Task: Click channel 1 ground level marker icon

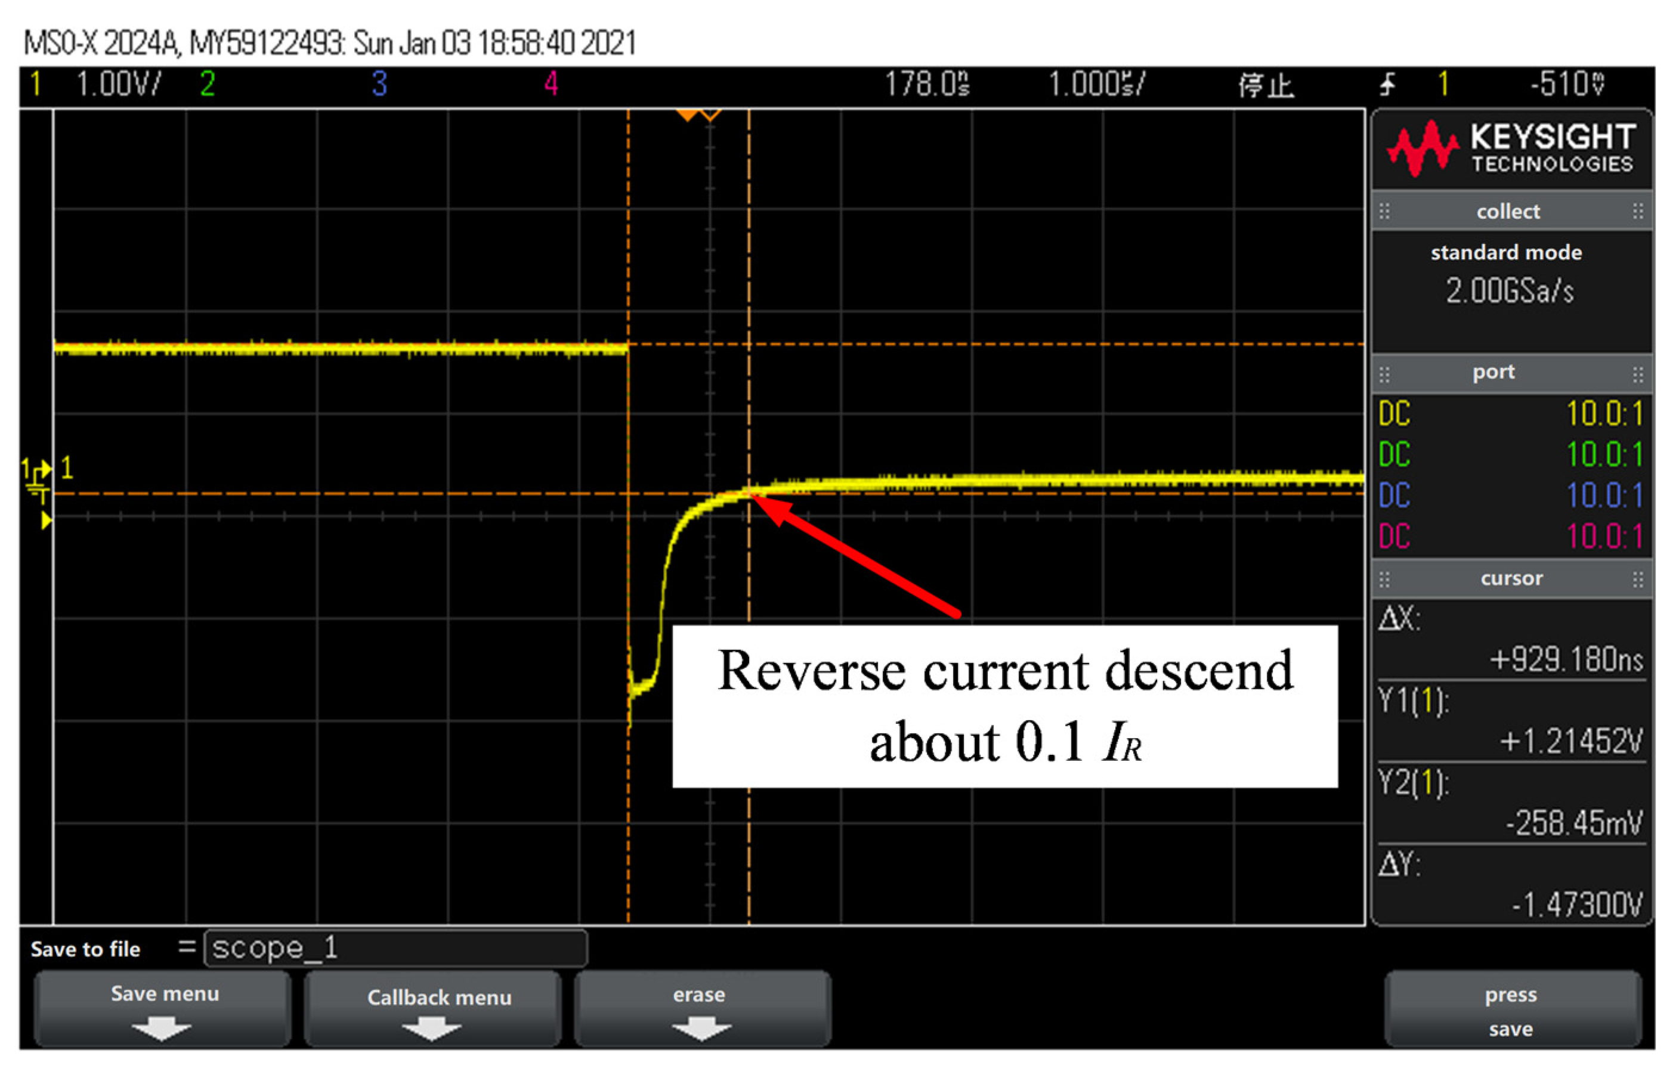Action: 36,478
